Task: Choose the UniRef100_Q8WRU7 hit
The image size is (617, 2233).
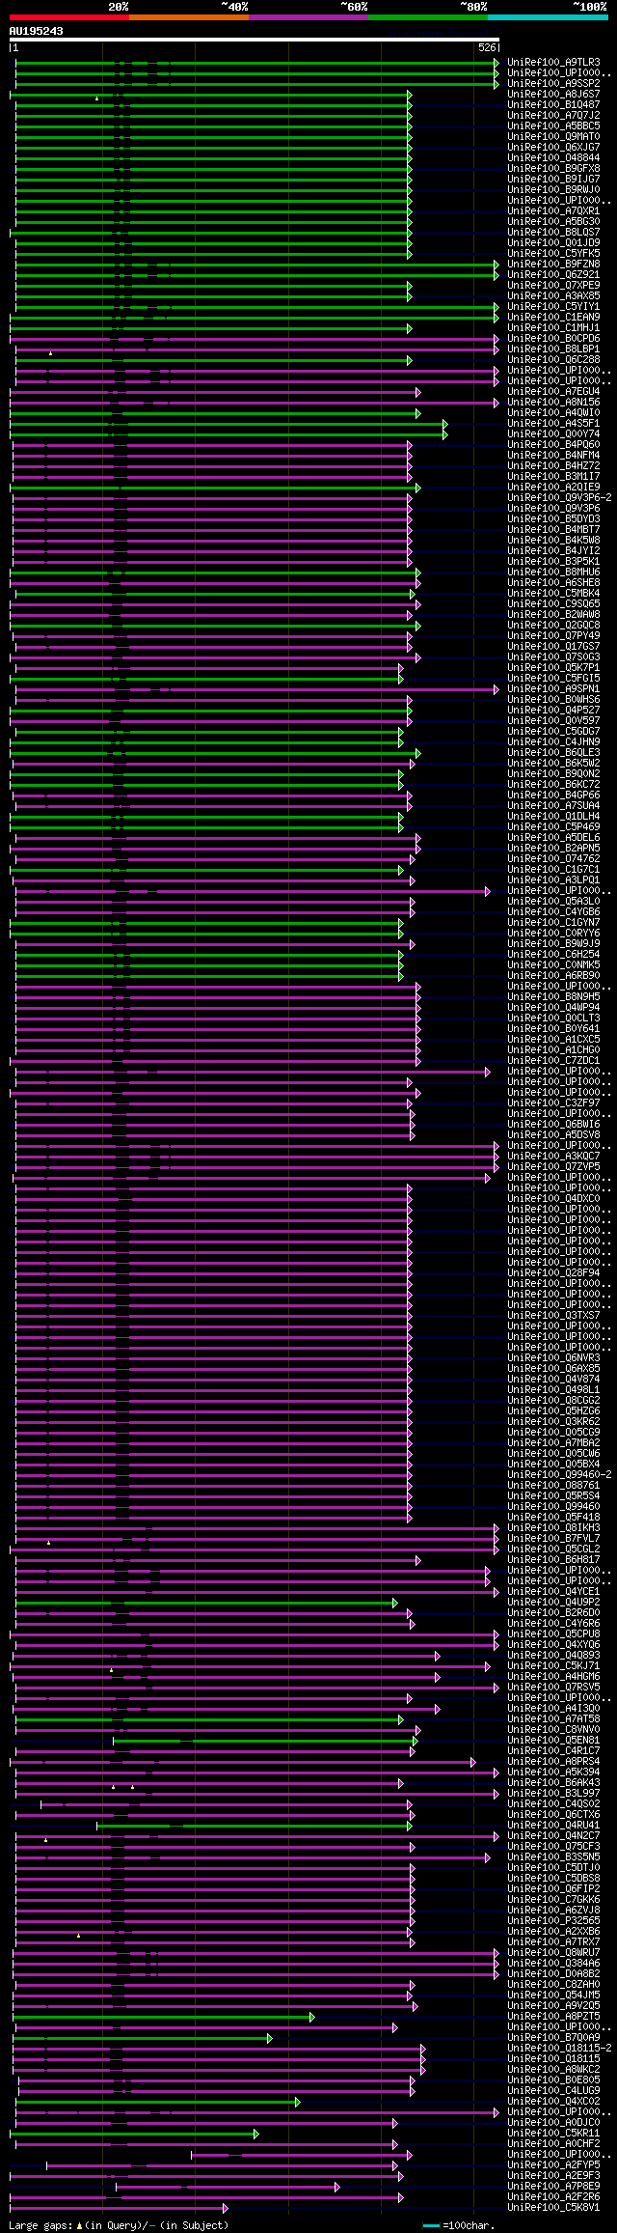Action: (553, 1953)
